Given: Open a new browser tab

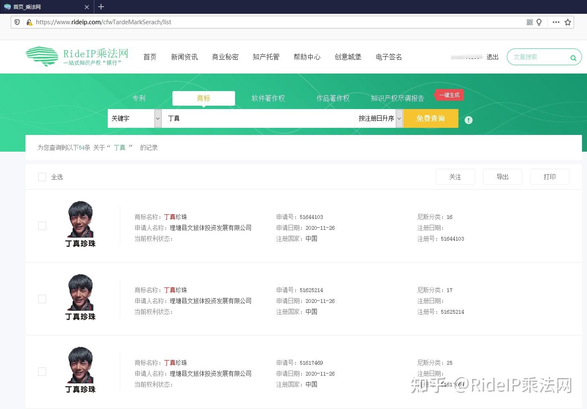Looking at the screenshot, I should coord(101,7).
